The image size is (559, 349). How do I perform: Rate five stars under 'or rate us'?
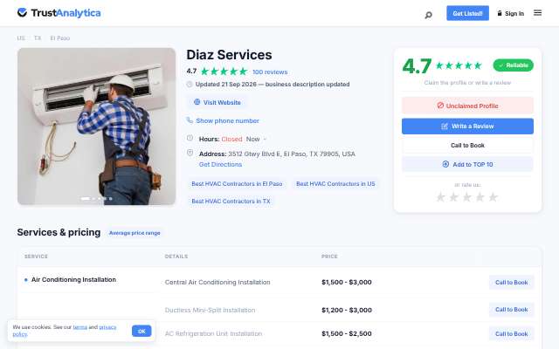(x=493, y=197)
